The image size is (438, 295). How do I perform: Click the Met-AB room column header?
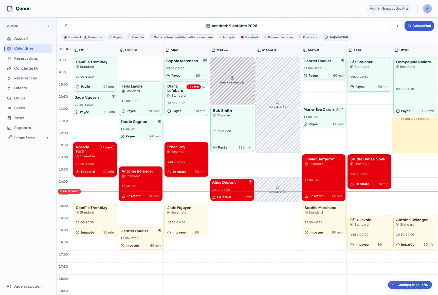(x=278, y=50)
